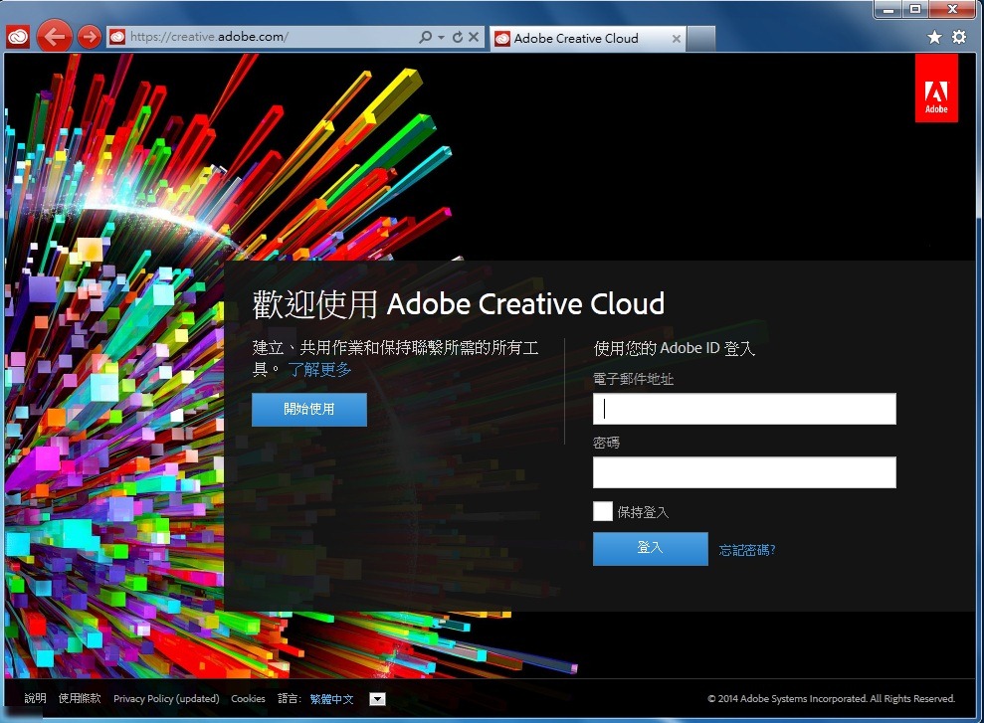
Task: Go forward with the browser forward arrow
Action: click(90, 37)
